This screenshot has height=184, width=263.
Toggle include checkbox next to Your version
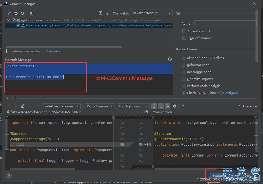tap(146, 112)
